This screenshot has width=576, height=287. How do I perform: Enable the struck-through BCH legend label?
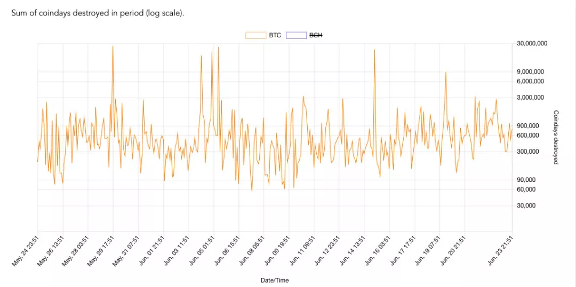[316, 36]
